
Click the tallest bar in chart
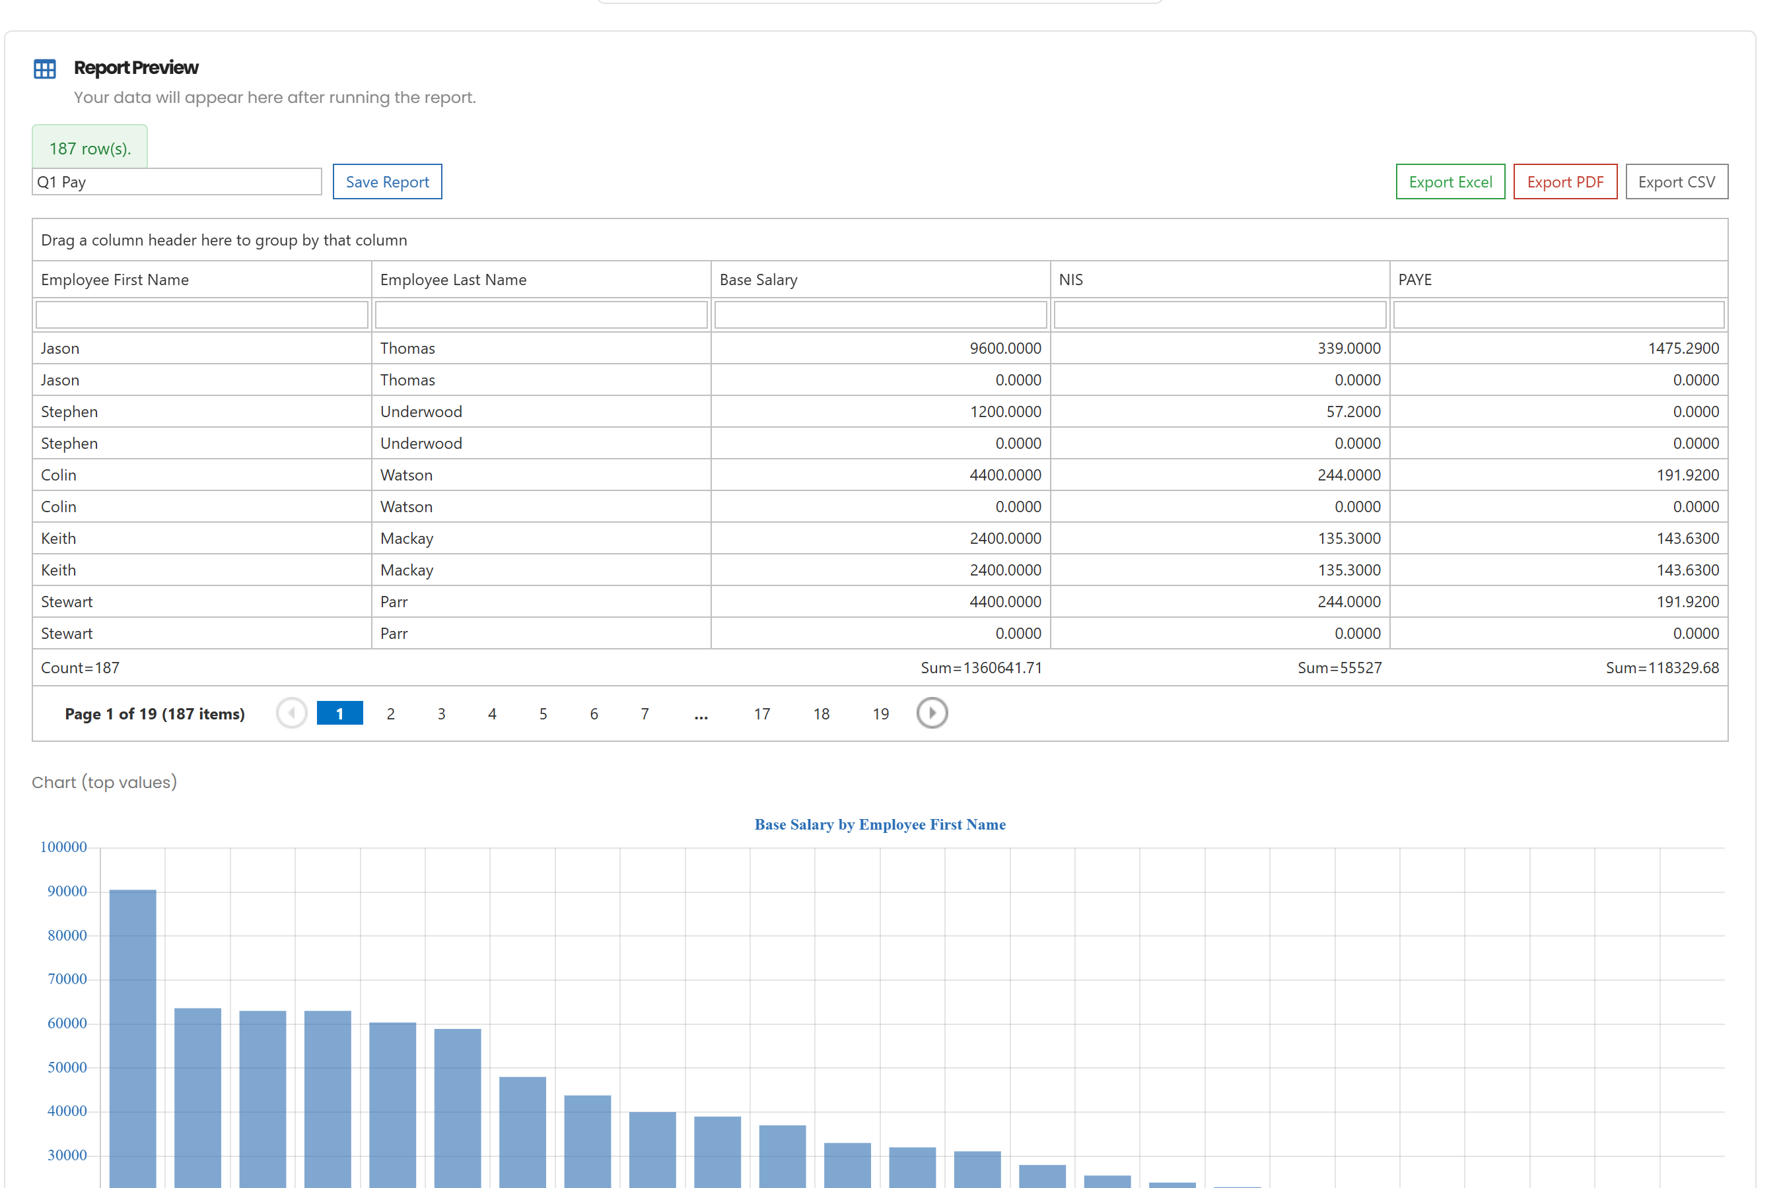(x=133, y=1038)
